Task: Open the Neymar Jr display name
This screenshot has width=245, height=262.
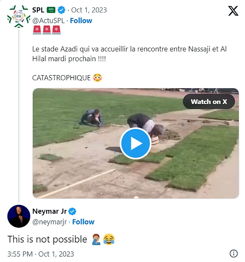Action: [x=49, y=212]
